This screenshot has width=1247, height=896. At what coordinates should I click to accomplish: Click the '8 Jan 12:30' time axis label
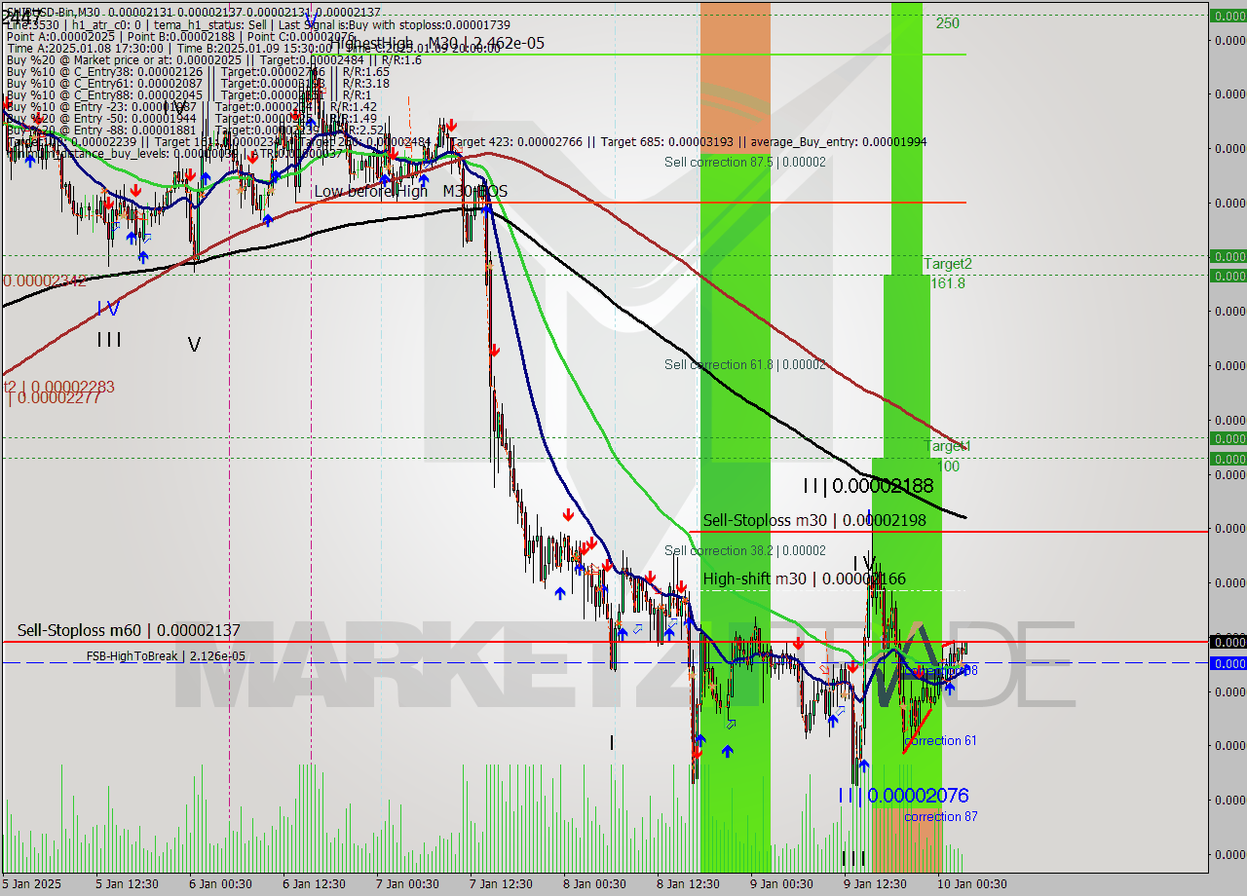[688, 884]
